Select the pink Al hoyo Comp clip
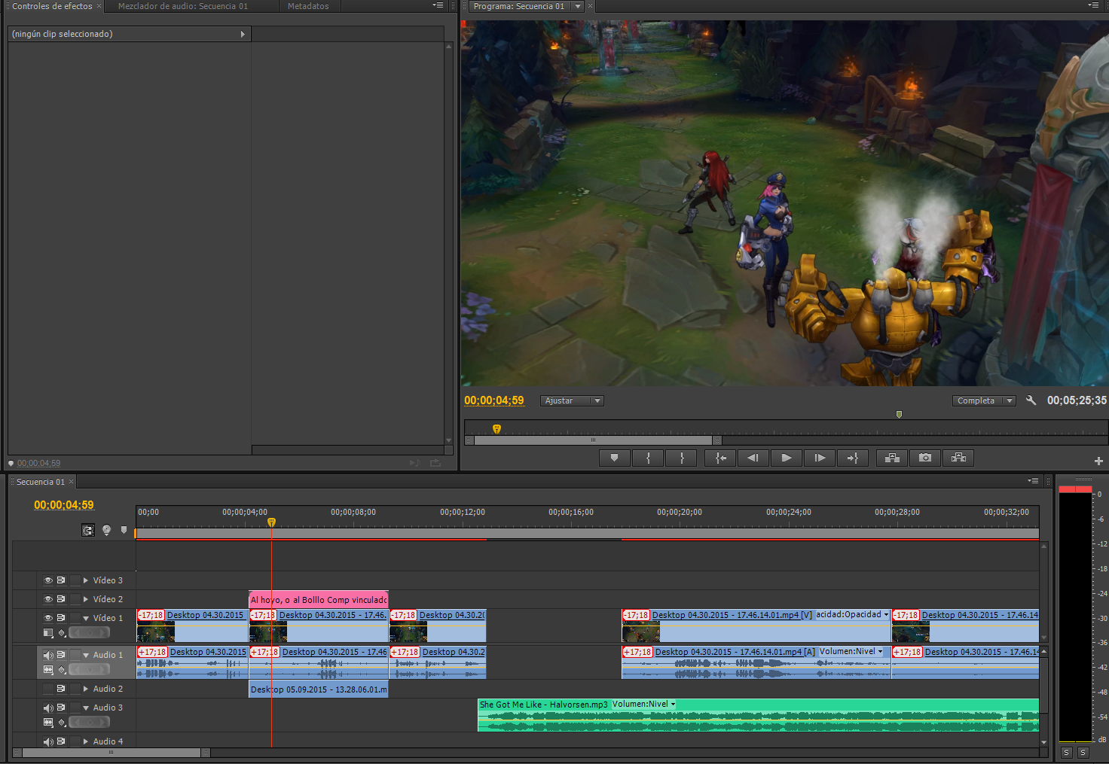Screen dimensions: 1109x764 (319, 599)
